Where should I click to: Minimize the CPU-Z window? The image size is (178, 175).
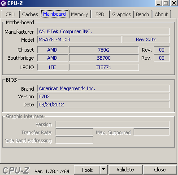pyautogui.click(x=158, y=3)
